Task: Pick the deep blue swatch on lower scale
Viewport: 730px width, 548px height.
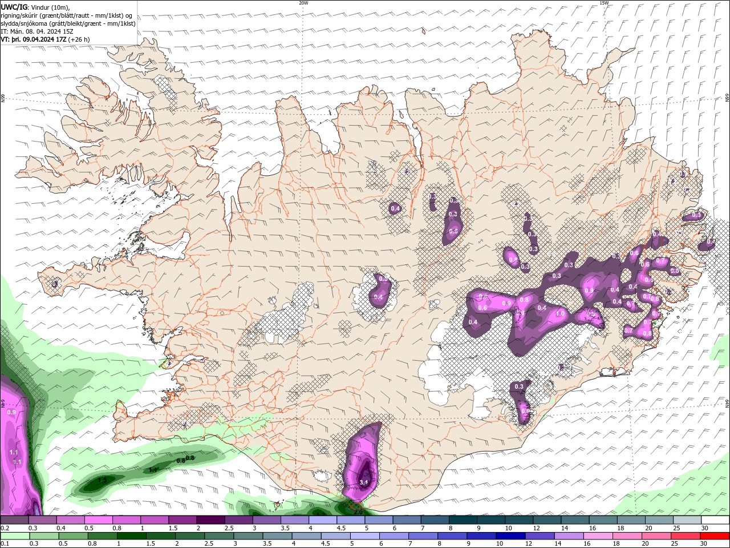Action: [510, 536]
